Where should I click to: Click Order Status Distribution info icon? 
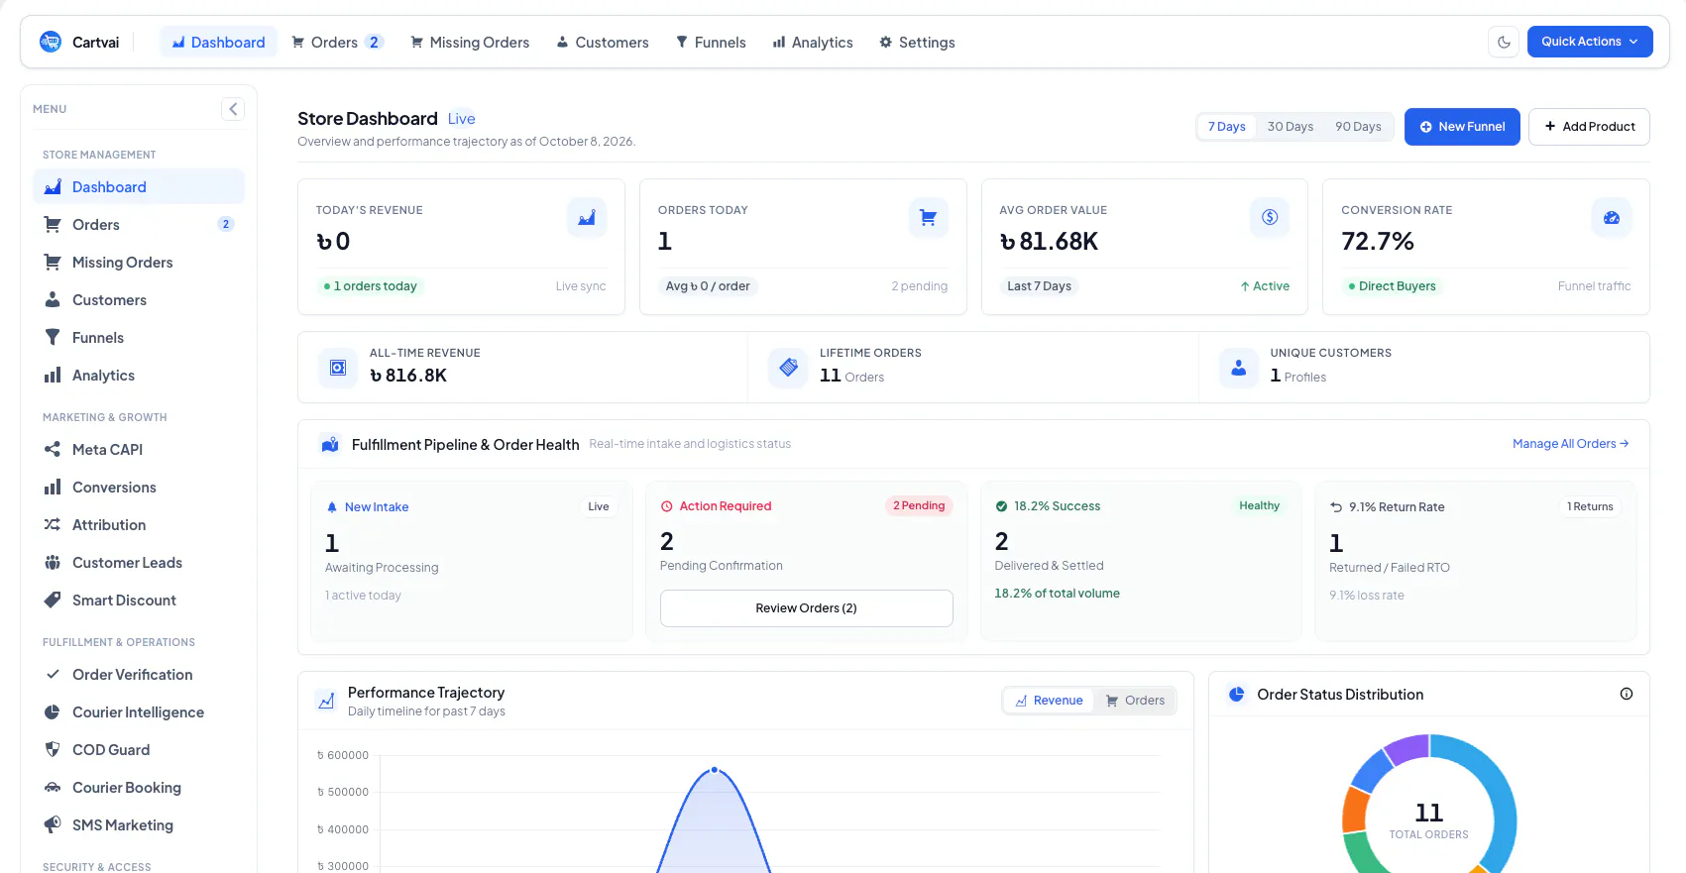(1627, 694)
